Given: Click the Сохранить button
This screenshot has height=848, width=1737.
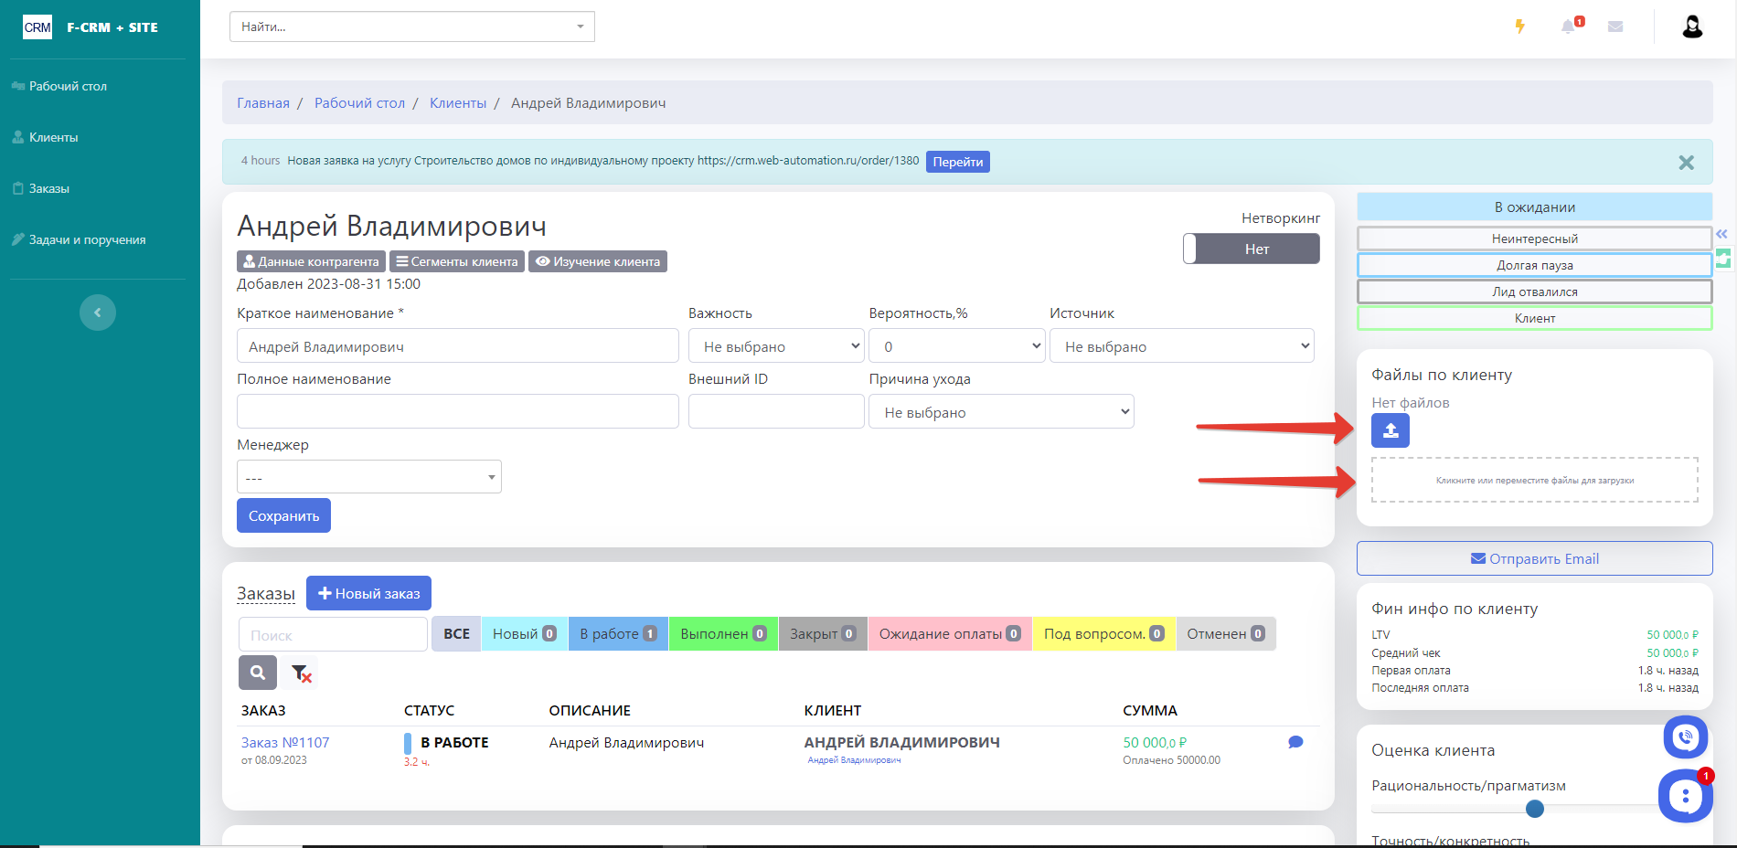Looking at the screenshot, I should [283, 515].
